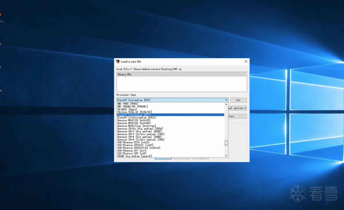Image resolution: width=344 pixels, height=210 pixels.
Task: Click the Set button
Action: [x=238, y=100]
